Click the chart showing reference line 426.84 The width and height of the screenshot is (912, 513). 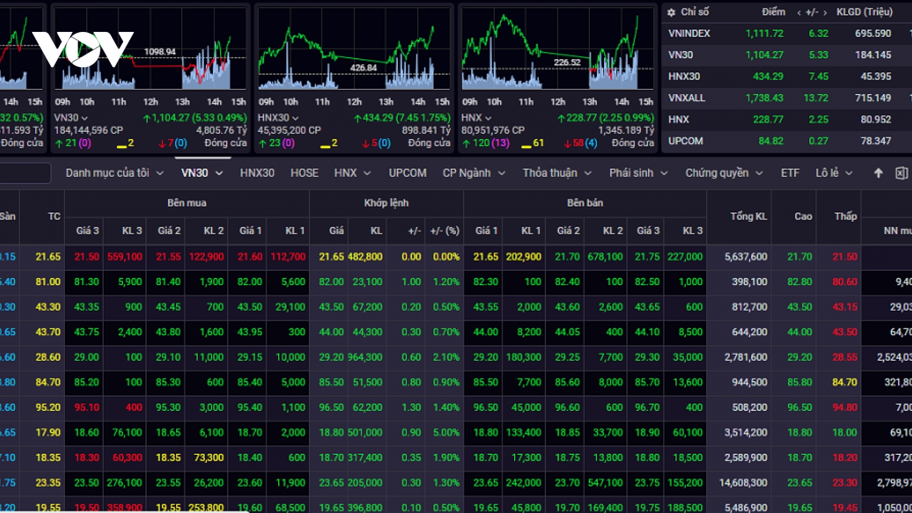pos(354,50)
